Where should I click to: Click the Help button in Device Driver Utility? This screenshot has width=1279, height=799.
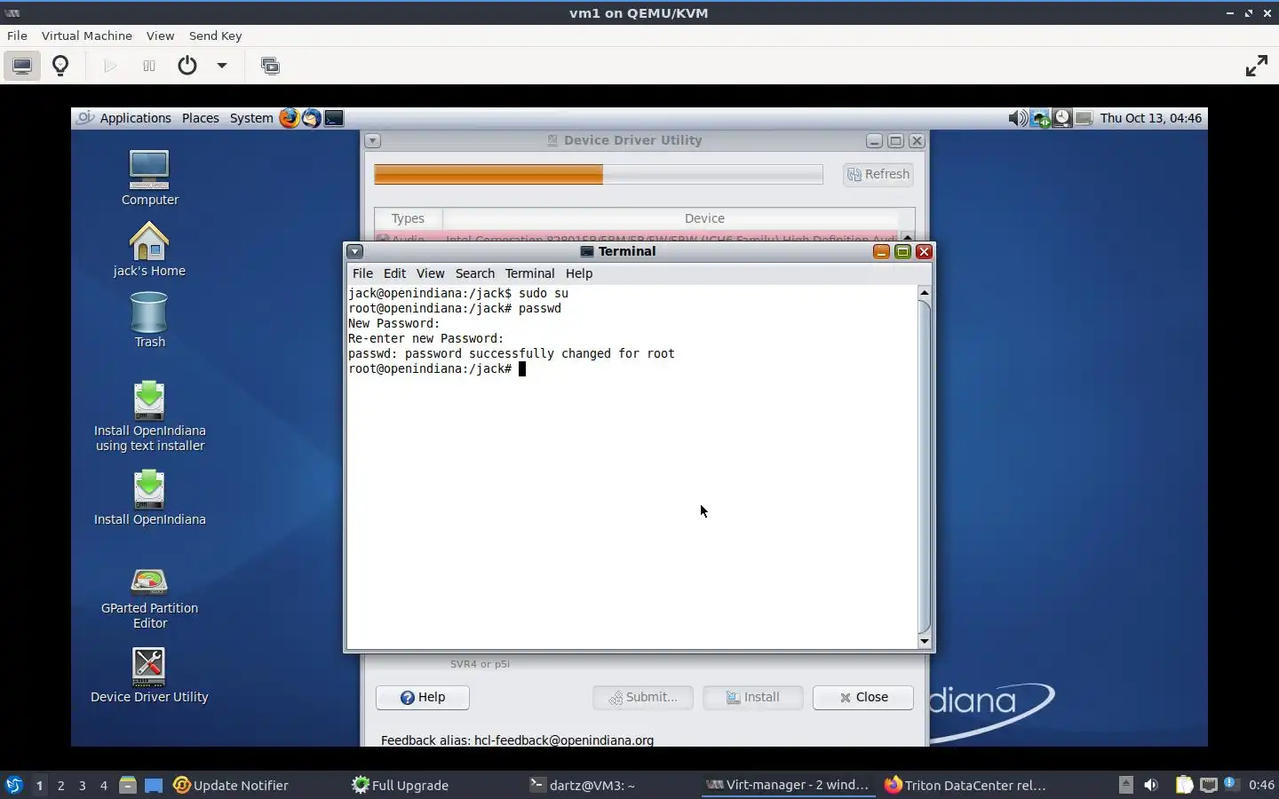pyautogui.click(x=423, y=697)
